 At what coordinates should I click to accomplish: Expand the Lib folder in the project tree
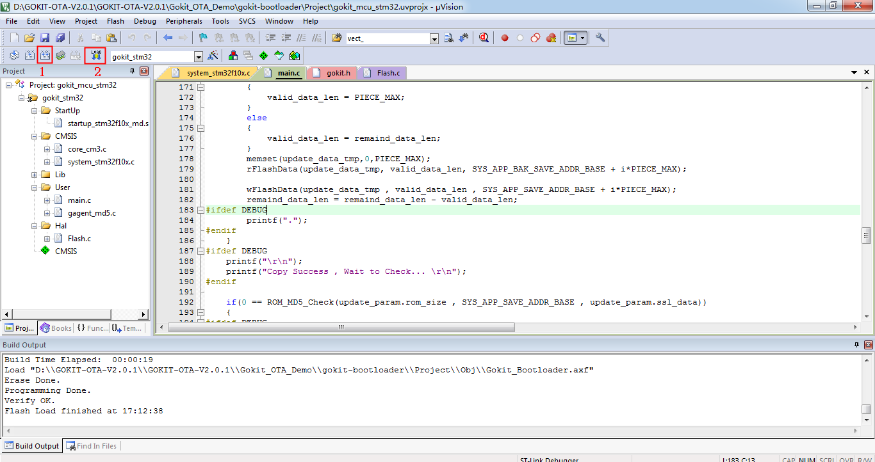pyautogui.click(x=35, y=175)
